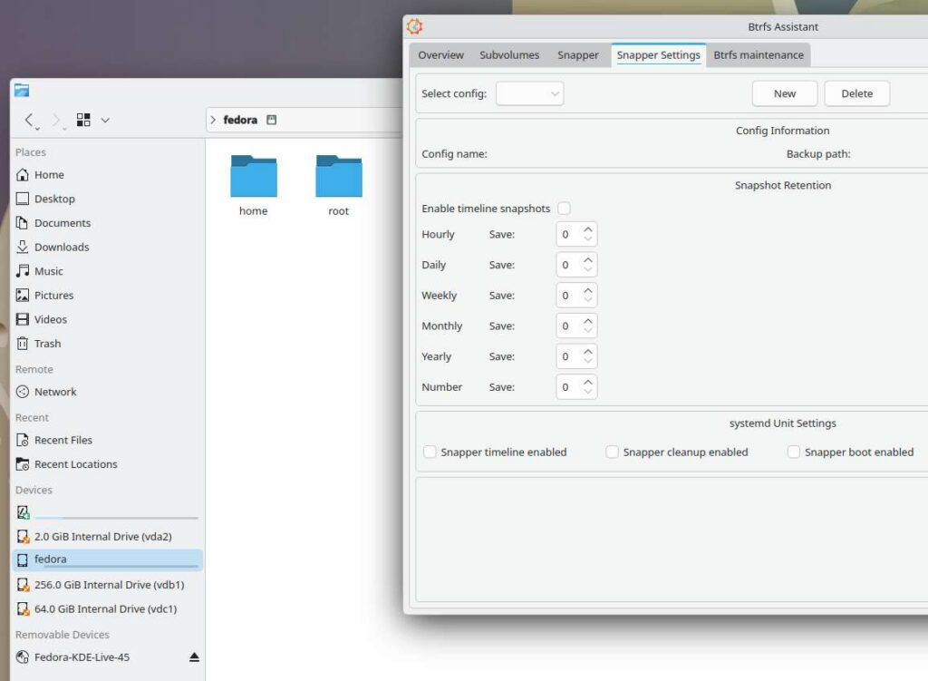Open Music in Places sidebar
Screen dimensions: 928x681
107,271
